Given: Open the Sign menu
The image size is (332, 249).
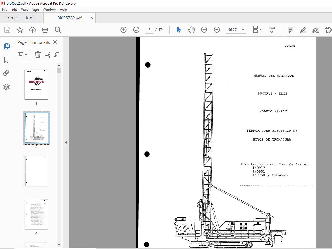Looking at the screenshot, I should point(35,9).
